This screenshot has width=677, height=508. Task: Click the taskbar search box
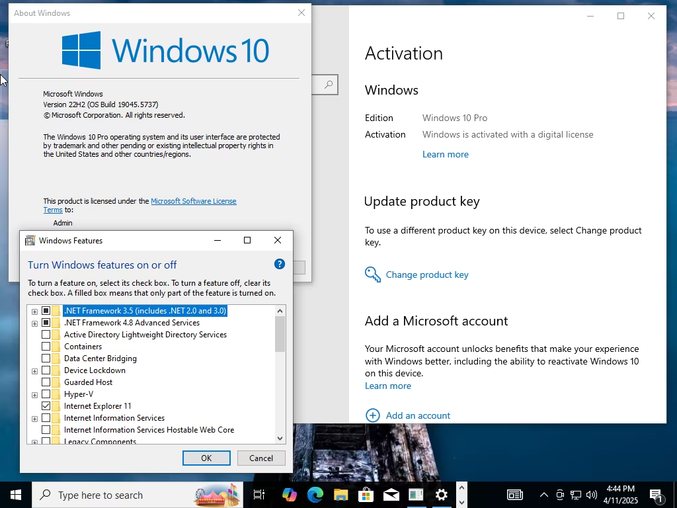(138, 495)
